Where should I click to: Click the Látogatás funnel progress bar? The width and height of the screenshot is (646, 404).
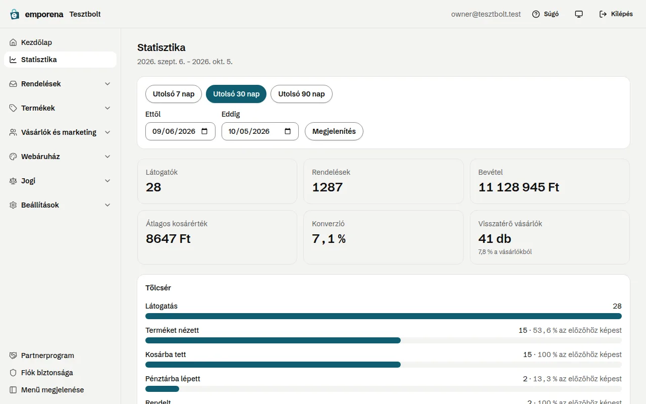(x=384, y=316)
